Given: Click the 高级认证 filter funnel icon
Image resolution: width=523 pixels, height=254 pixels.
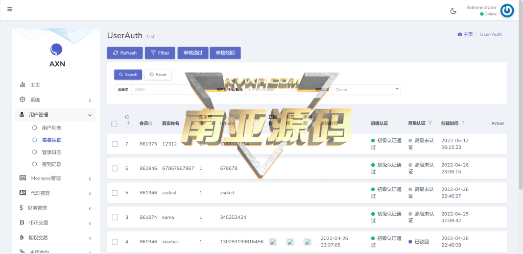Looking at the screenshot, I should 430,123.
